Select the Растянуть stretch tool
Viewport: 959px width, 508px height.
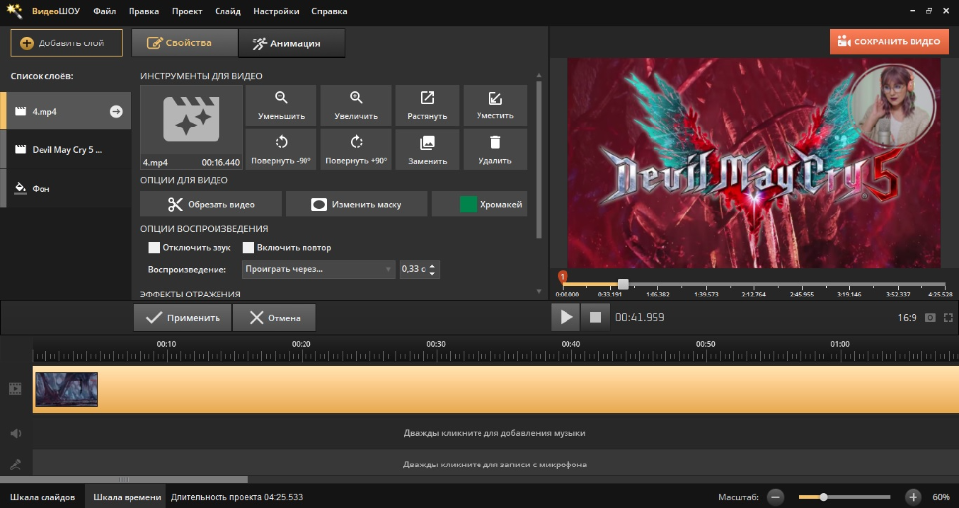pos(427,105)
